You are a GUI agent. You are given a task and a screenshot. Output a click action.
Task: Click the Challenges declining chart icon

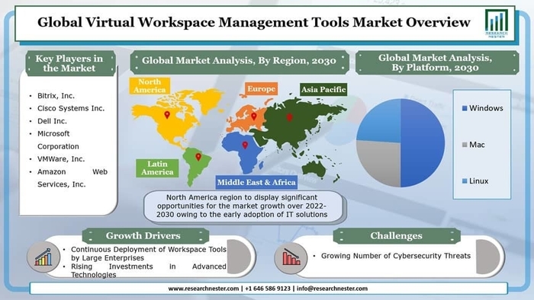tap(291, 257)
